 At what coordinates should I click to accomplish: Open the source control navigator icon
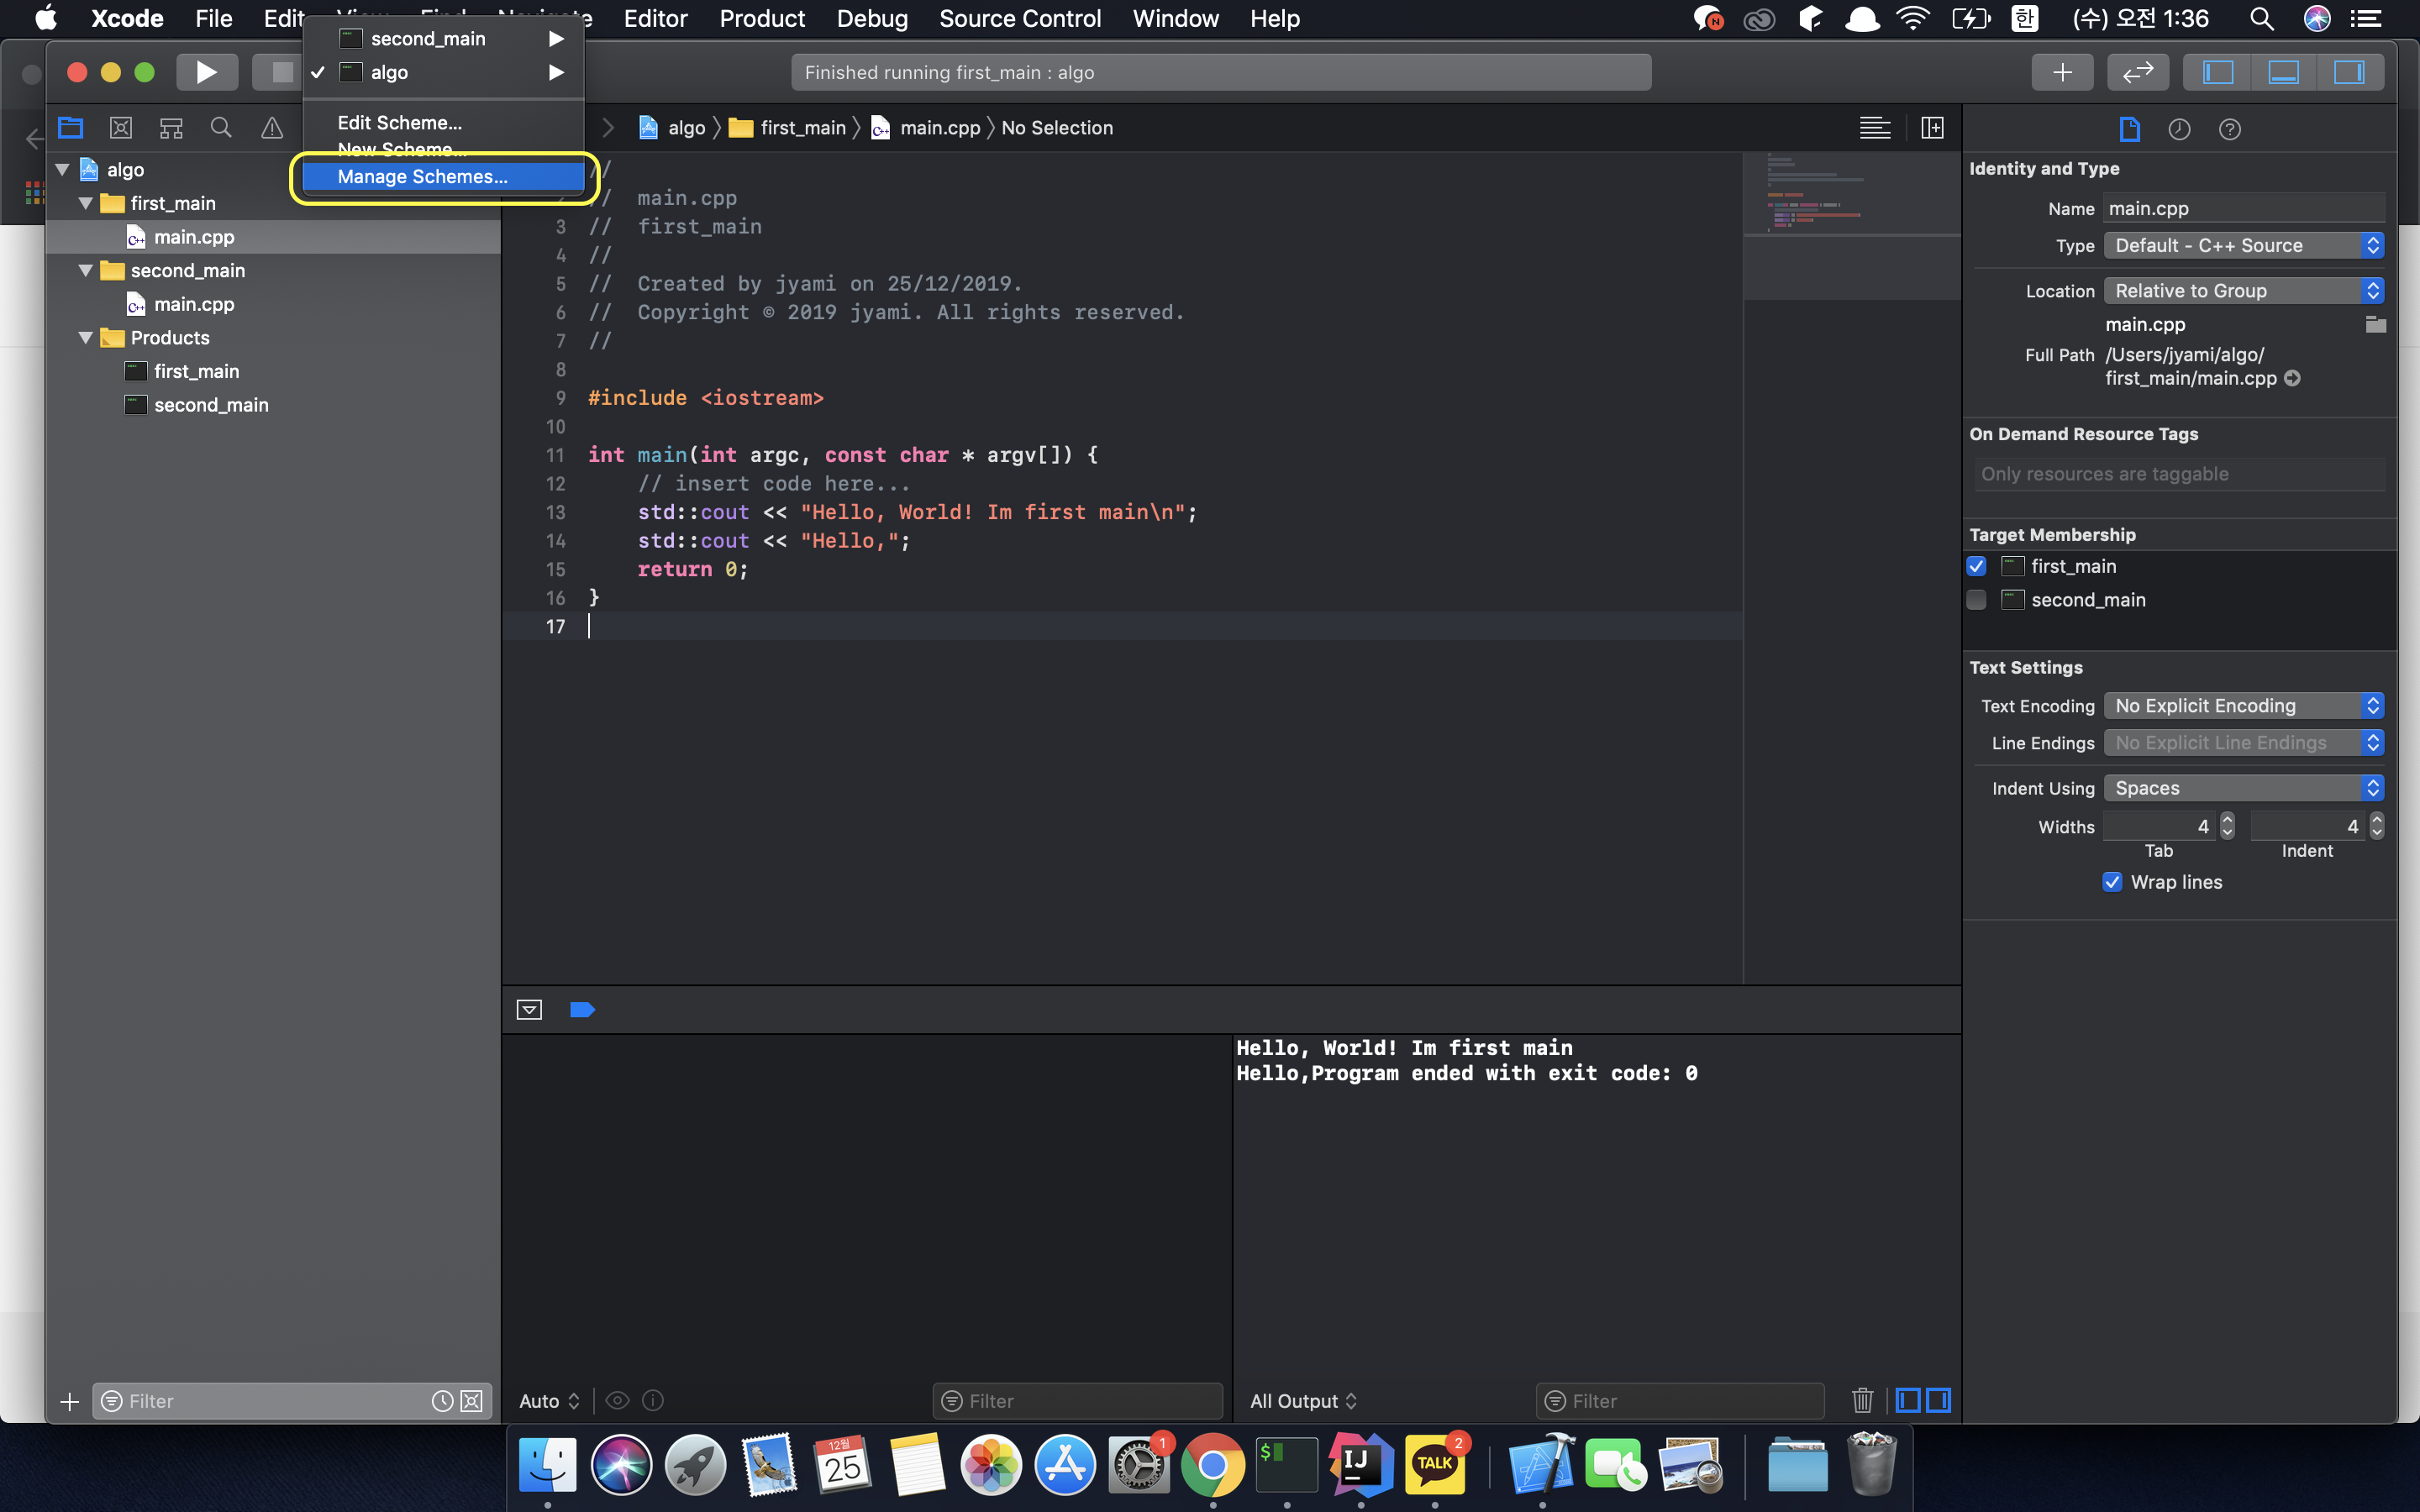point(121,128)
